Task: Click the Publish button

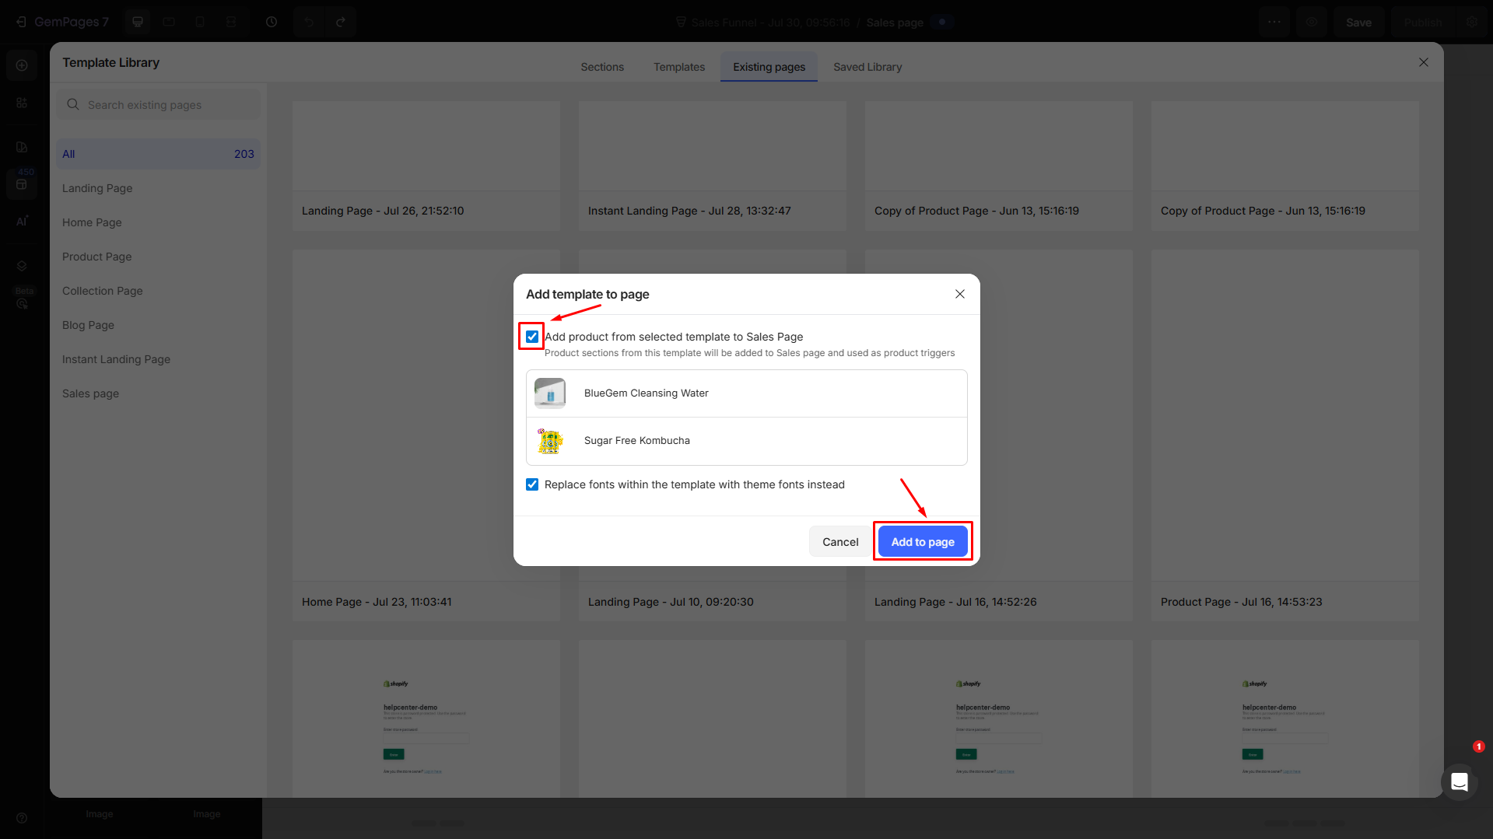Action: click(1423, 23)
